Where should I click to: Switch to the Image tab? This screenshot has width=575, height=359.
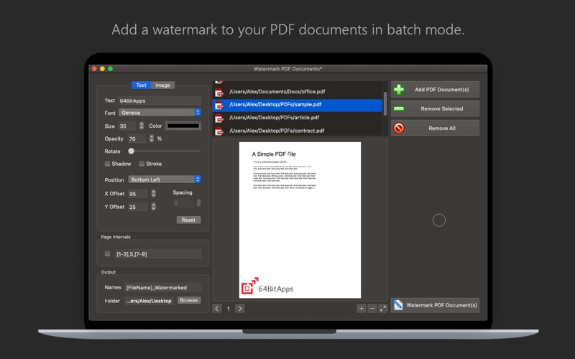click(x=162, y=85)
